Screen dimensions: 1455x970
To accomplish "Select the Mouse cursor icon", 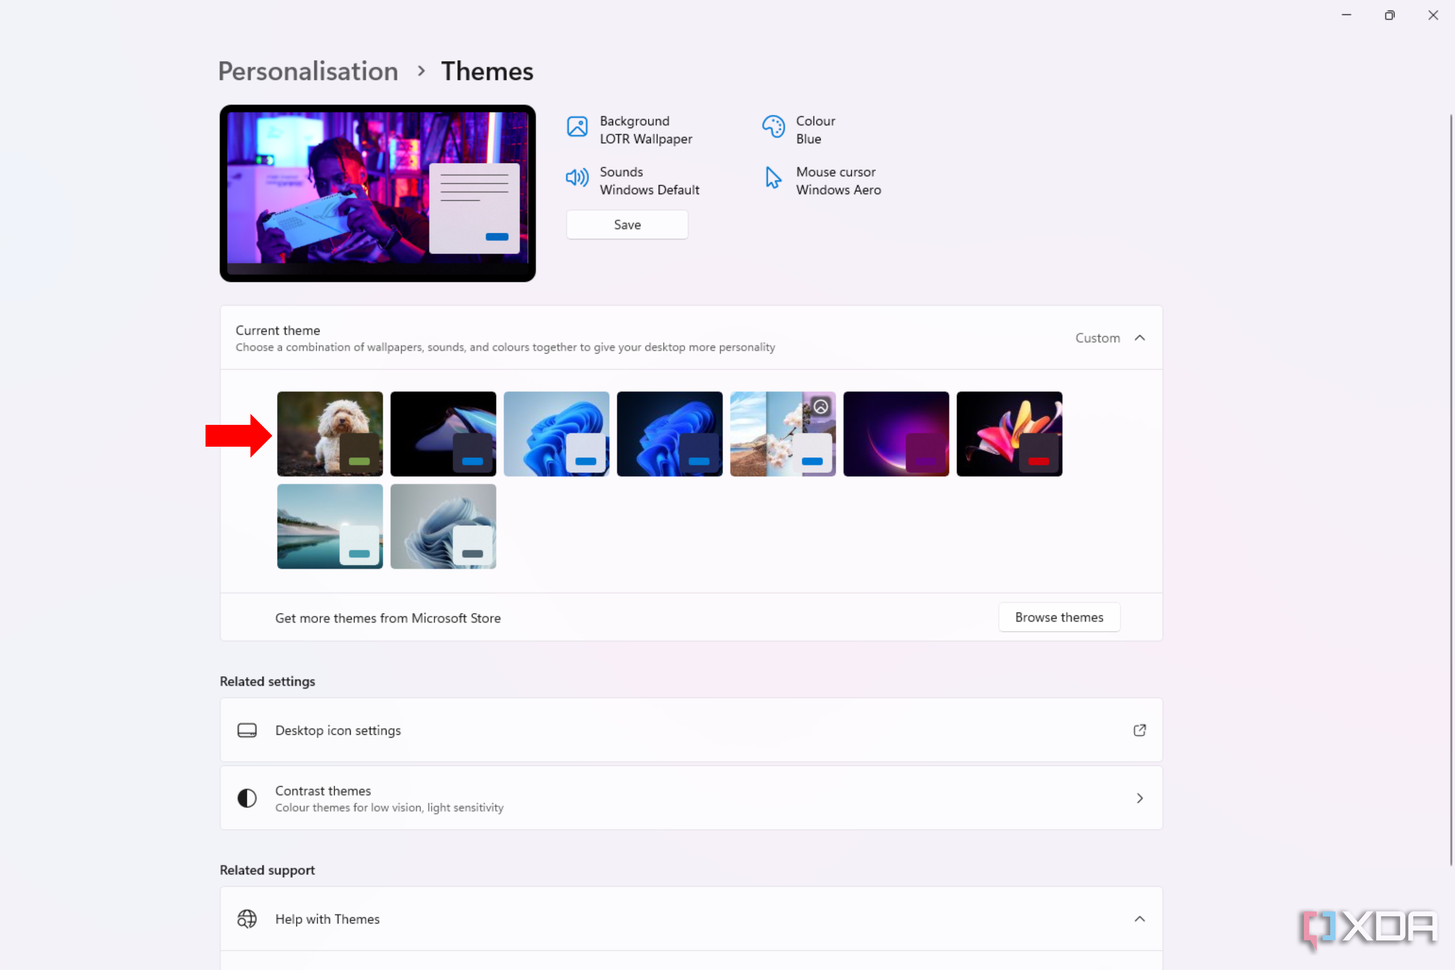I will click(772, 178).
